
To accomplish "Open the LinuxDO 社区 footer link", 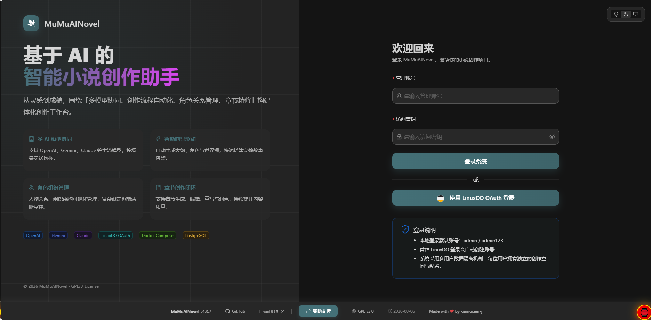I will [x=272, y=311].
